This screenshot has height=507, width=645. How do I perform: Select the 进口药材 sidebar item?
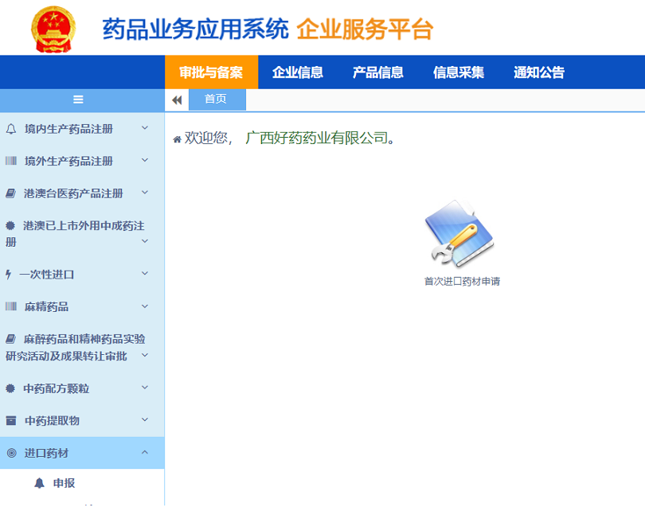point(82,453)
